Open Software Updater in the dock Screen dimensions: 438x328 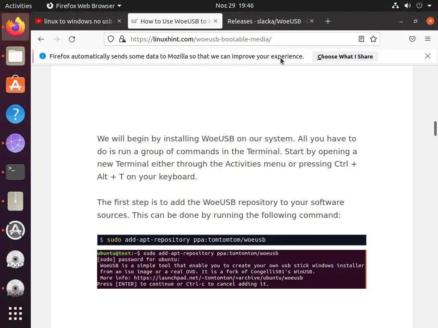15,230
